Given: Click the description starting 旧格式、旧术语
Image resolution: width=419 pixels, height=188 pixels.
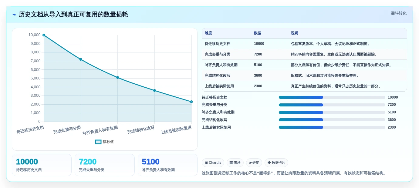Looking at the screenshot, I should (x=325, y=76).
